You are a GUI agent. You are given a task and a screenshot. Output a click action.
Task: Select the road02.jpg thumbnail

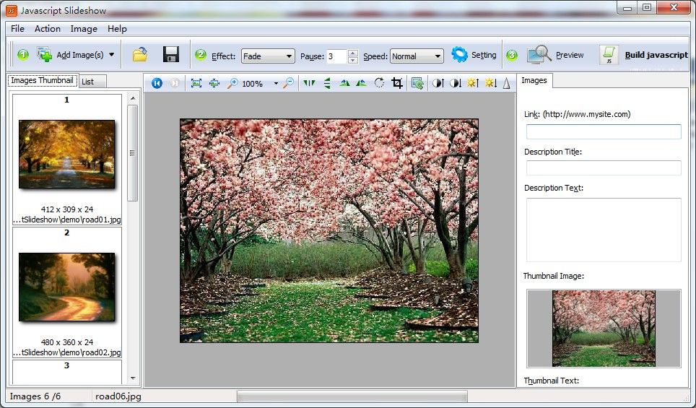pos(66,286)
